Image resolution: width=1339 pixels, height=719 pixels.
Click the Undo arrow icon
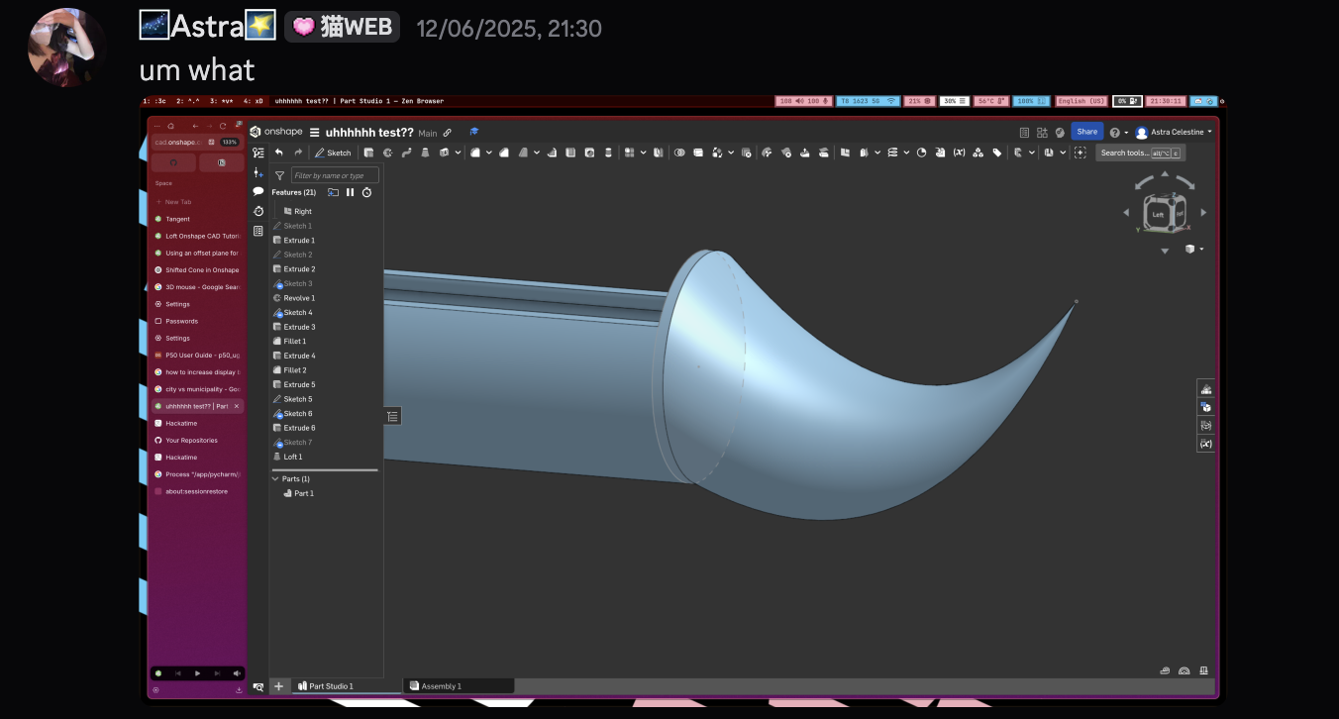(279, 153)
